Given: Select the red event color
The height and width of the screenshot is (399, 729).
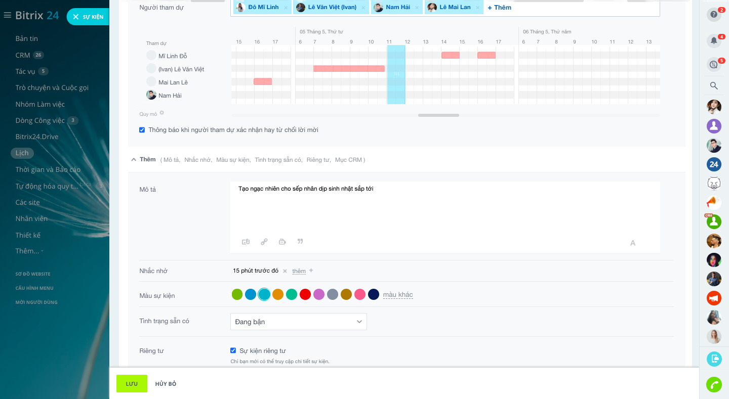Looking at the screenshot, I should tap(305, 294).
